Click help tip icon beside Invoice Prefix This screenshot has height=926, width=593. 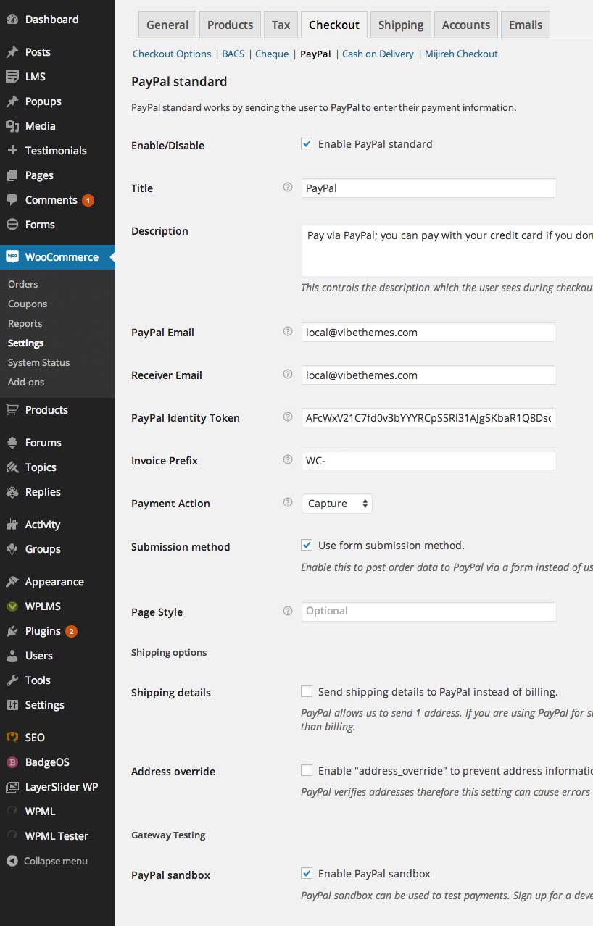tap(288, 460)
